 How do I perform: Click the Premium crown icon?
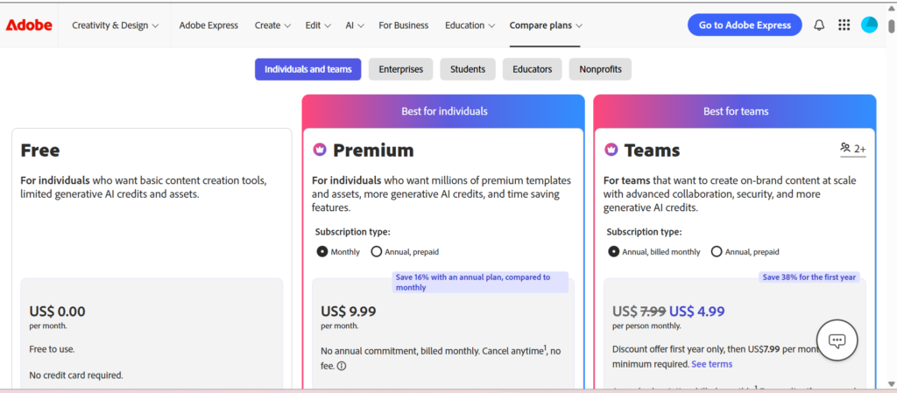point(319,150)
